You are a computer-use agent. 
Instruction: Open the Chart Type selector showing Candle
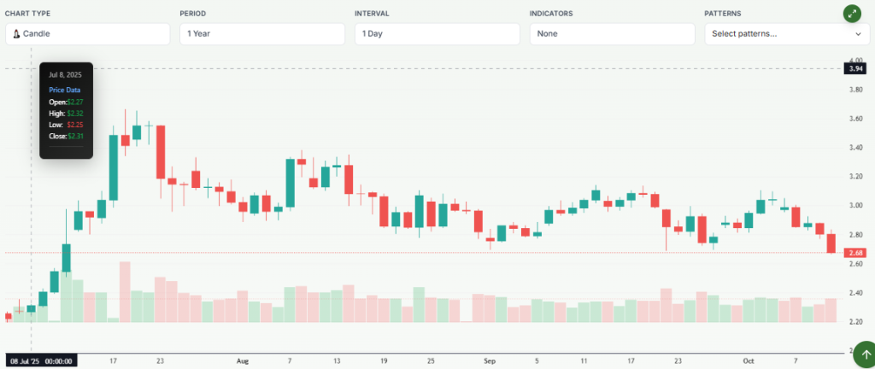(x=87, y=34)
